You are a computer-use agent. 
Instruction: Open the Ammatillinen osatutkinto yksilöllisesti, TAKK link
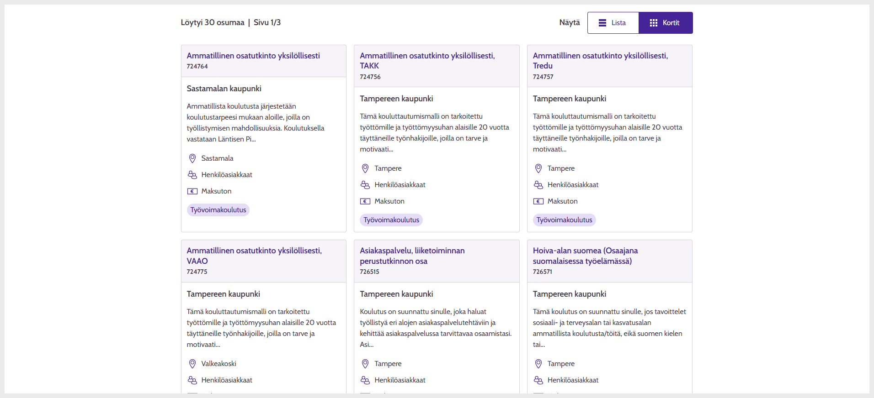[427, 61]
